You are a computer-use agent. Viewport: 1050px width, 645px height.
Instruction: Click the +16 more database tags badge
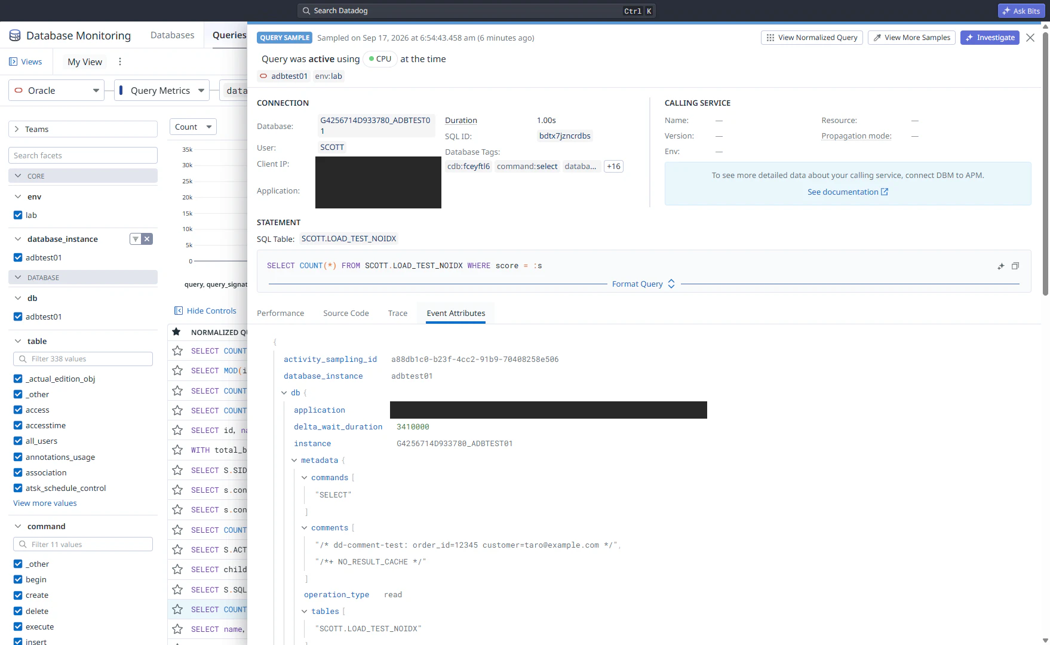point(613,167)
